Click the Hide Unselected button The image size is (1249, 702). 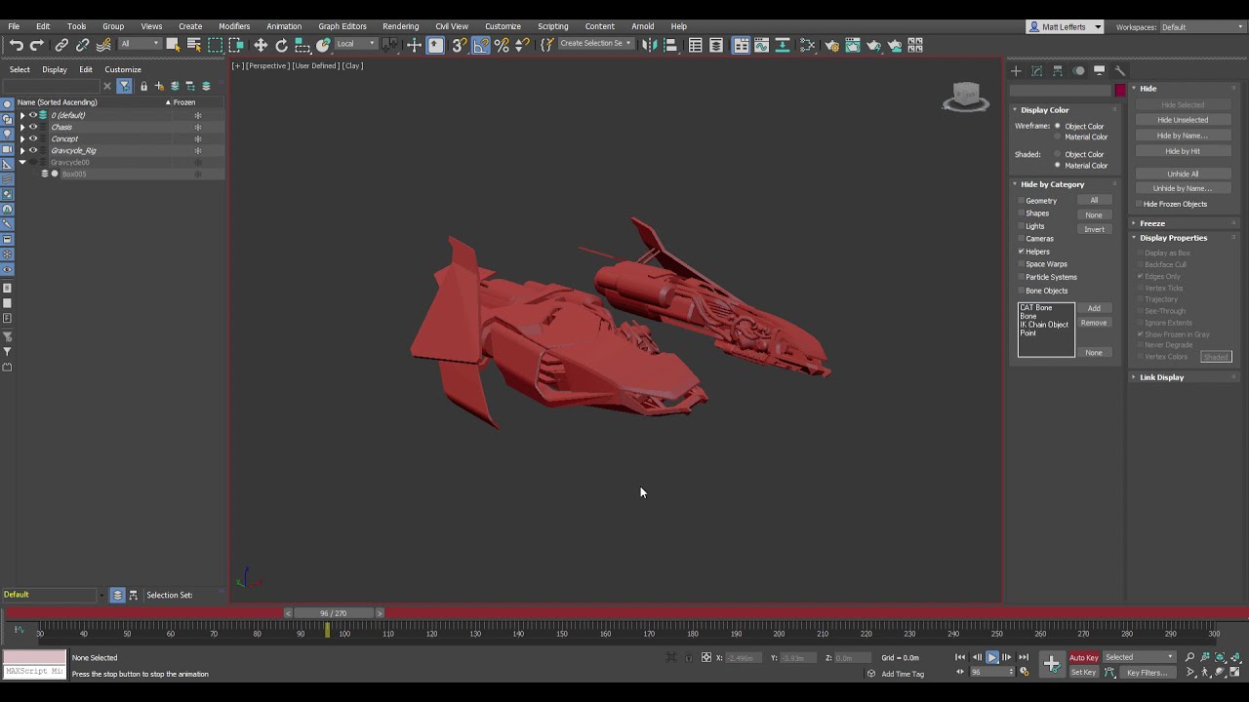tap(1183, 120)
